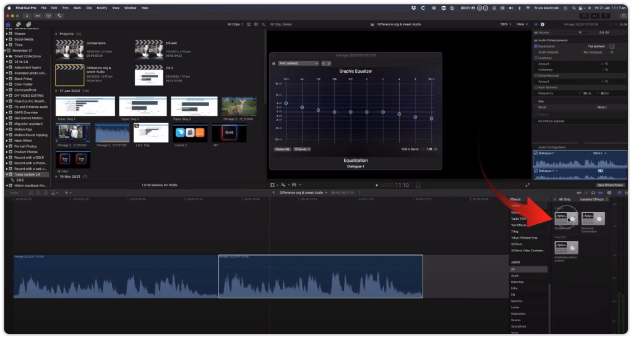633x339 pixels.
Task: Toggle timeline skimming icon
Action: coord(579,193)
